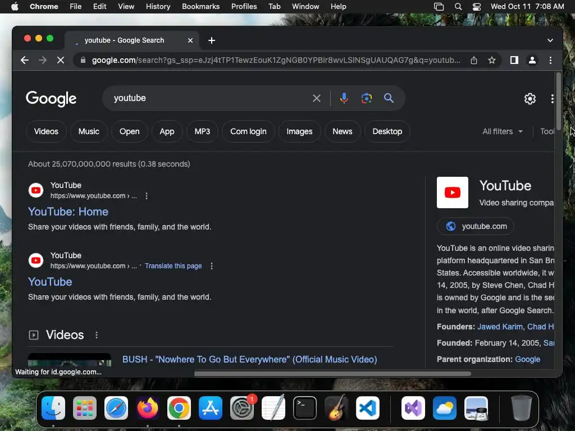Open a new tab
This screenshot has width=575, height=431.
coord(212,40)
